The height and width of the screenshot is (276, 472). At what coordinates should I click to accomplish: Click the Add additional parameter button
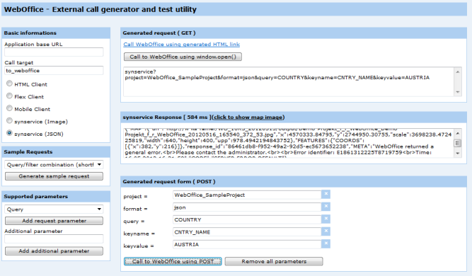[x=54, y=251]
